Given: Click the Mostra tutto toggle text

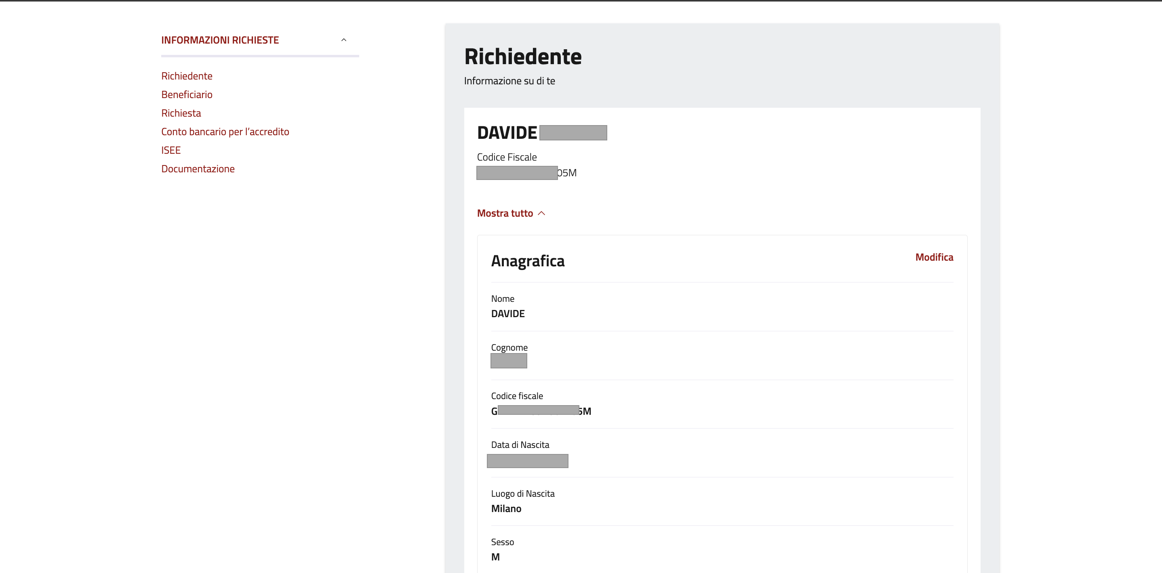Looking at the screenshot, I should point(505,213).
